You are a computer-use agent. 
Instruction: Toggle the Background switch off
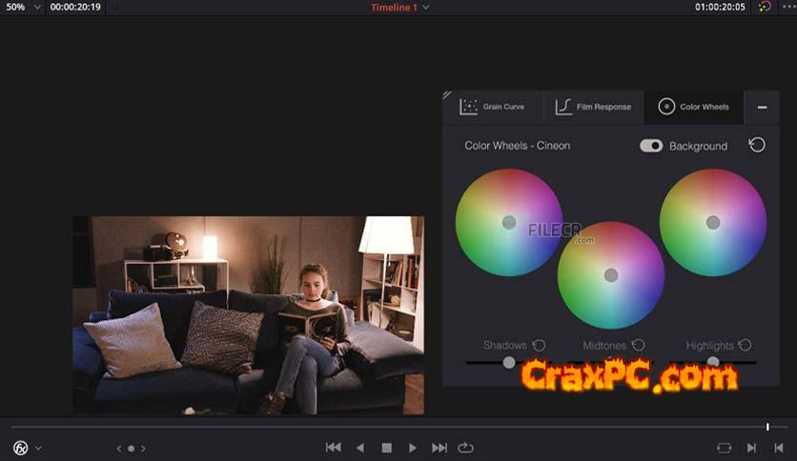[651, 146]
